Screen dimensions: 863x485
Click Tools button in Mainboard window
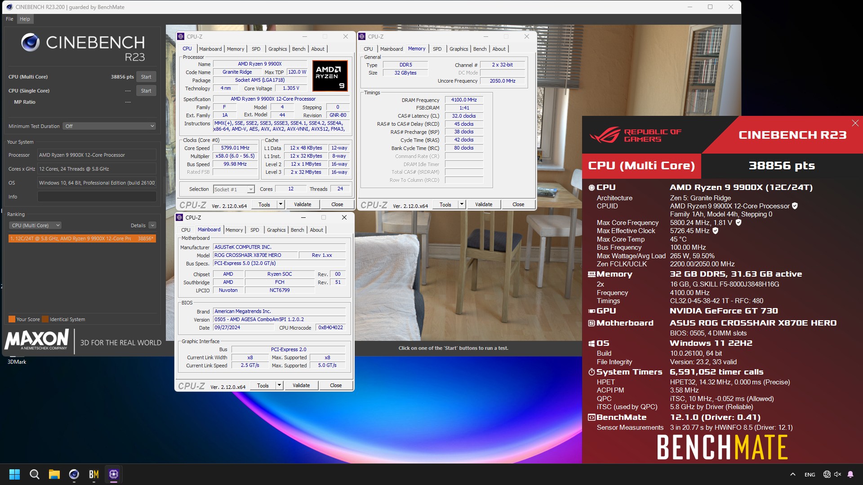tap(263, 385)
